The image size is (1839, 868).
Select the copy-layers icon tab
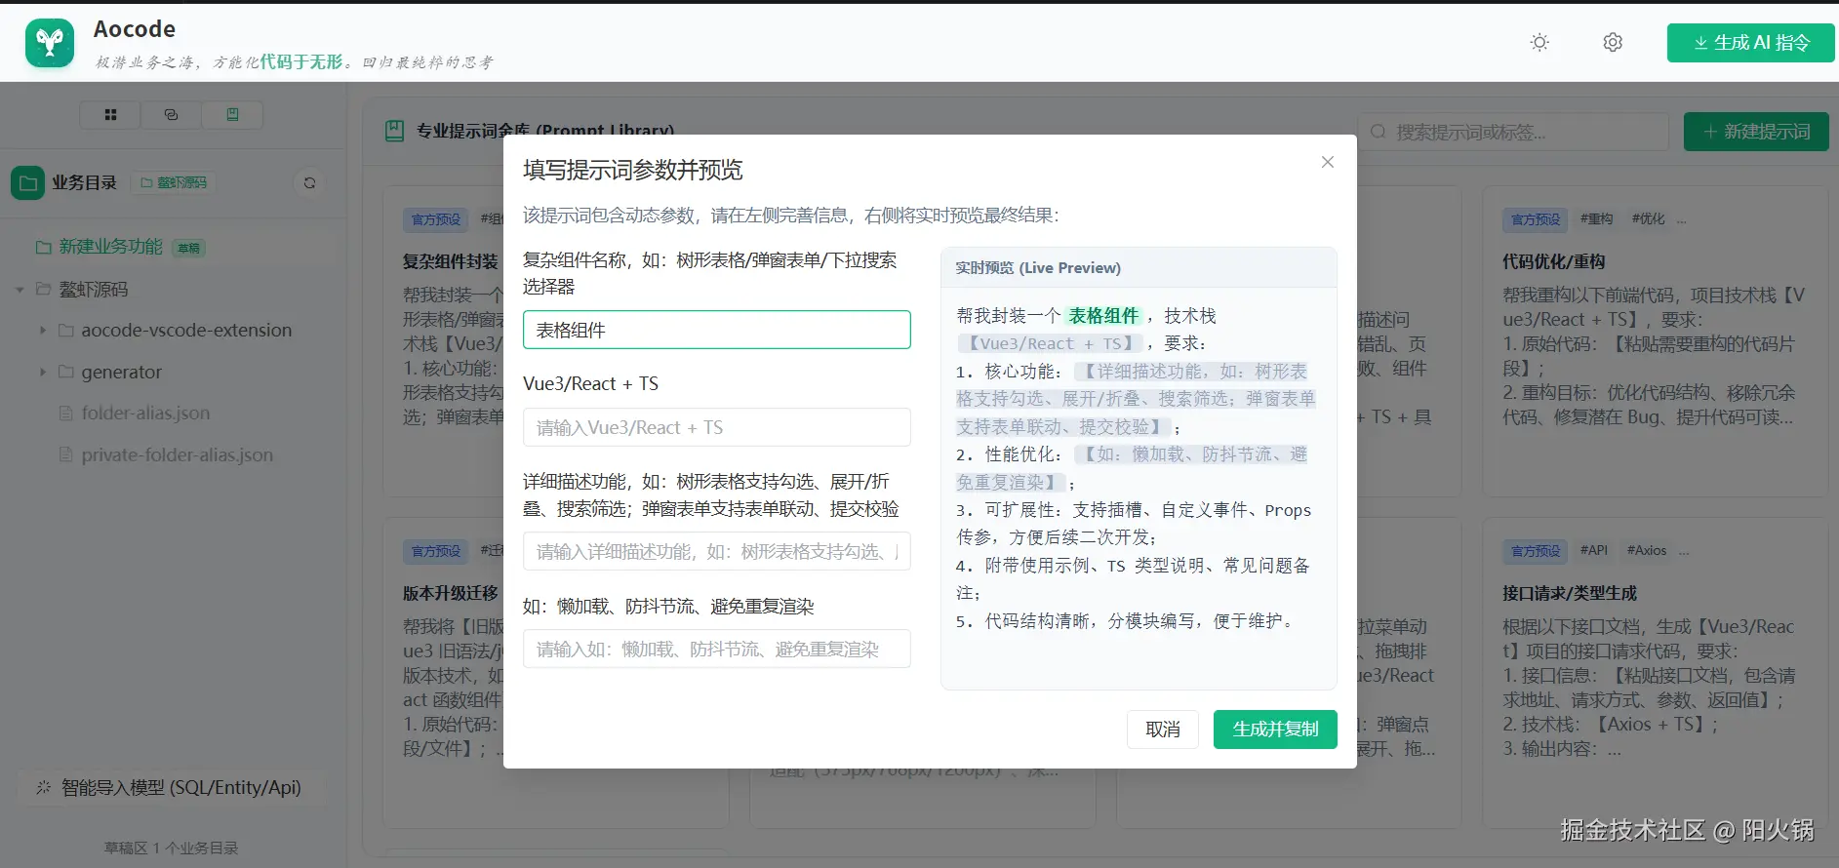(x=171, y=115)
